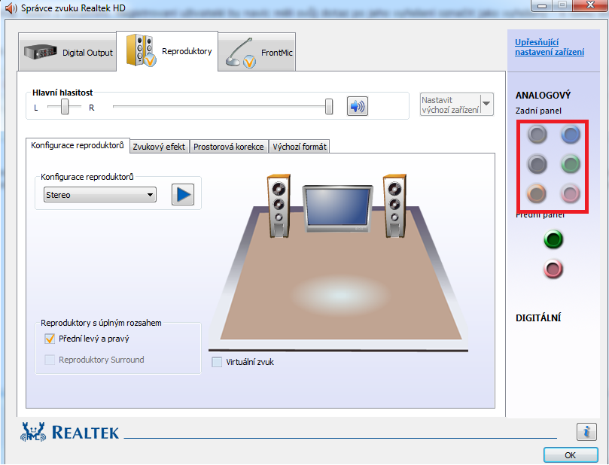
Task: Switch to the FrontMic tab
Action: tap(257, 52)
